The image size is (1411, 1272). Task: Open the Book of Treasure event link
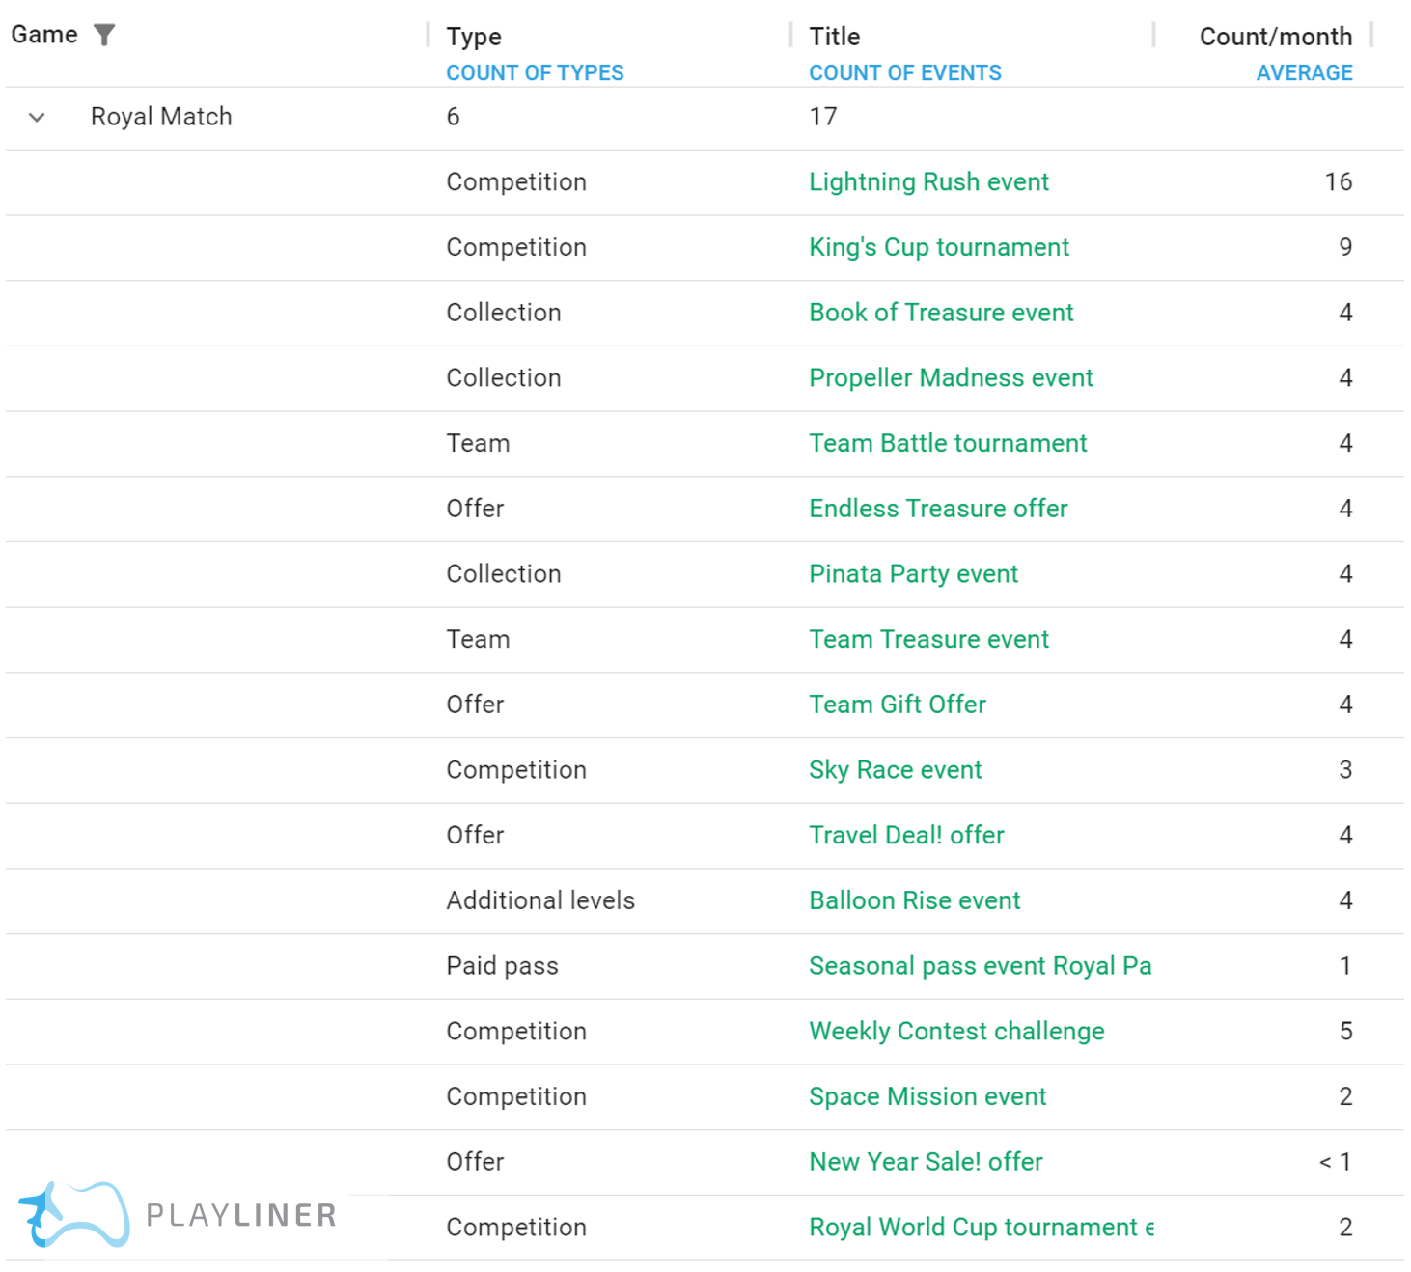click(941, 313)
